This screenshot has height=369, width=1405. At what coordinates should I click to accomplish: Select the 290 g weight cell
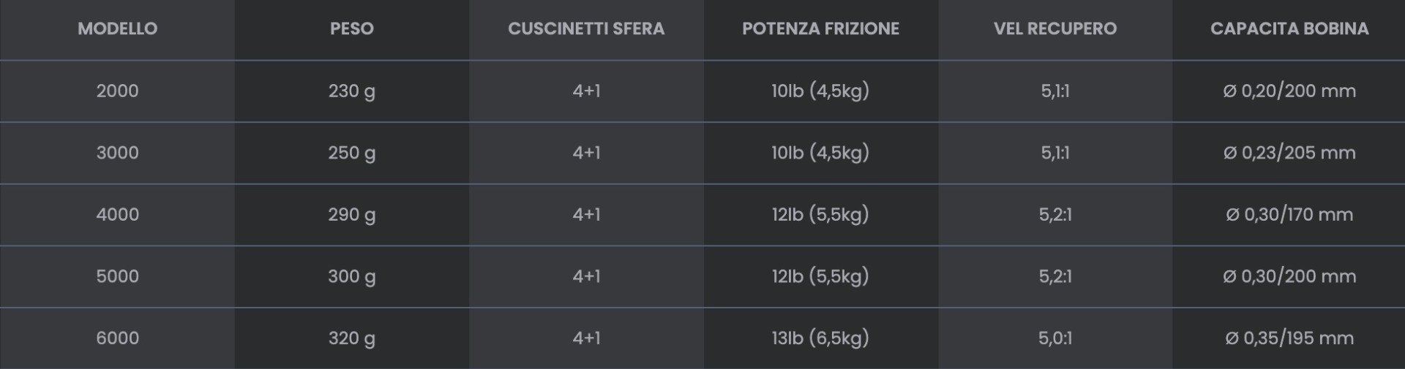click(351, 214)
